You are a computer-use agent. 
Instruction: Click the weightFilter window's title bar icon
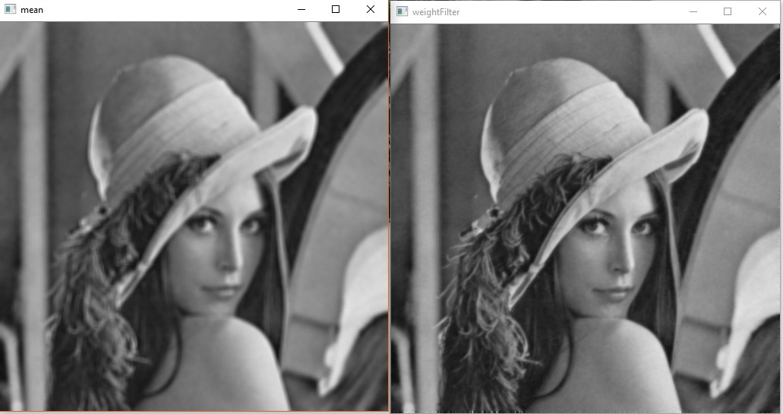[x=402, y=11]
